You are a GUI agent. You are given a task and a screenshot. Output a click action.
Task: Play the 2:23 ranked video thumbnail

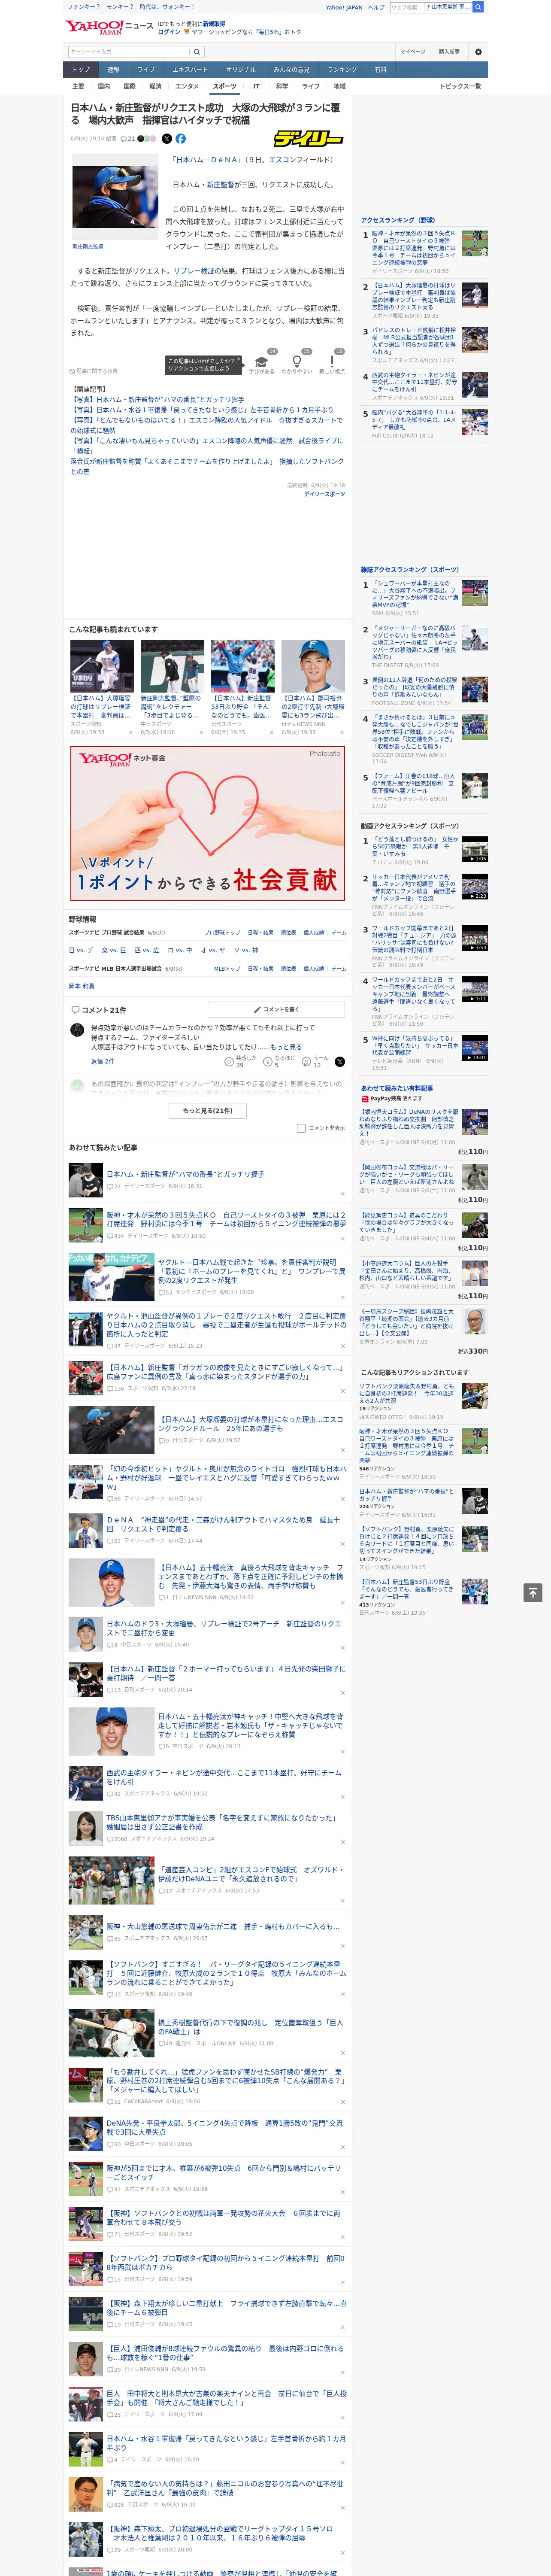point(475,886)
